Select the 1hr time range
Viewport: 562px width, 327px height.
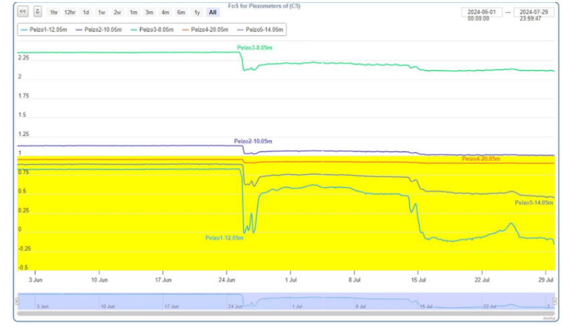point(54,13)
